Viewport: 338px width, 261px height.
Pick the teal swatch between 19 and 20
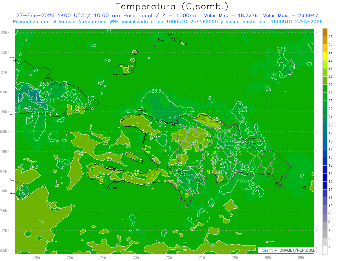[325, 129]
